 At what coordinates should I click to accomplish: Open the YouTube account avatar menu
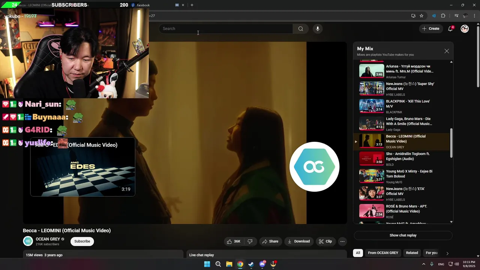coord(465,29)
